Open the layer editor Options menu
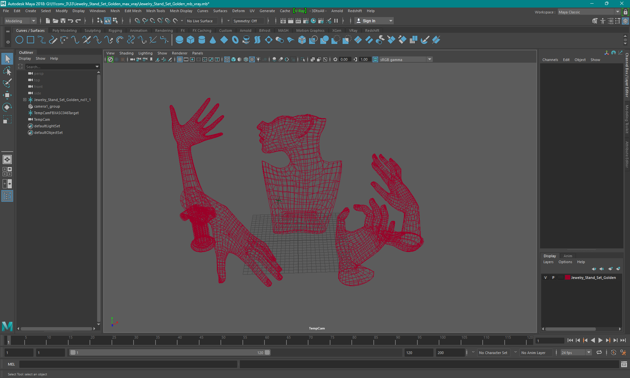This screenshot has width=630, height=378. (x=565, y=262)
